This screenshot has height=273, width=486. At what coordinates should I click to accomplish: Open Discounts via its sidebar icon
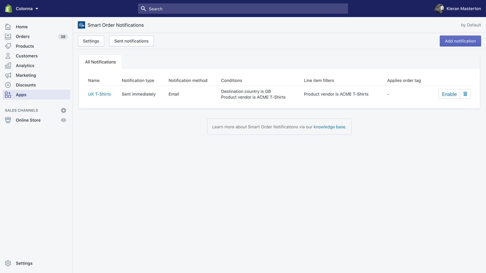pyautogui.click(x=8, y=85)
